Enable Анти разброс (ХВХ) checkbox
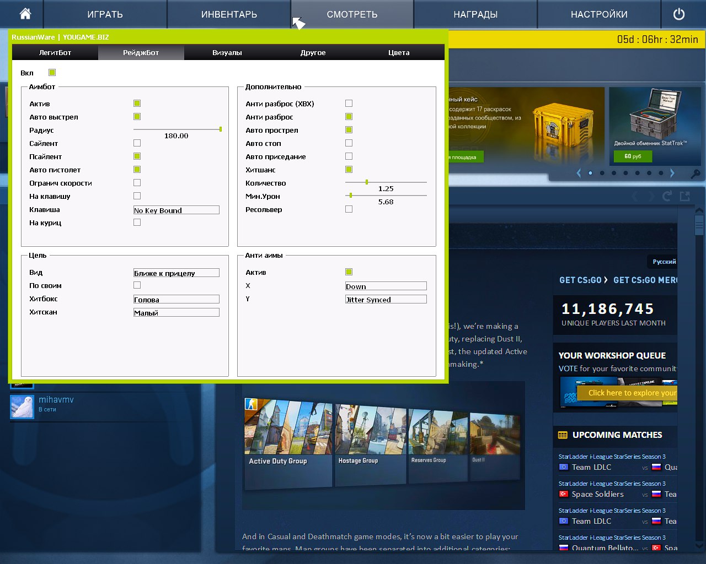 (x=349, y=103)
